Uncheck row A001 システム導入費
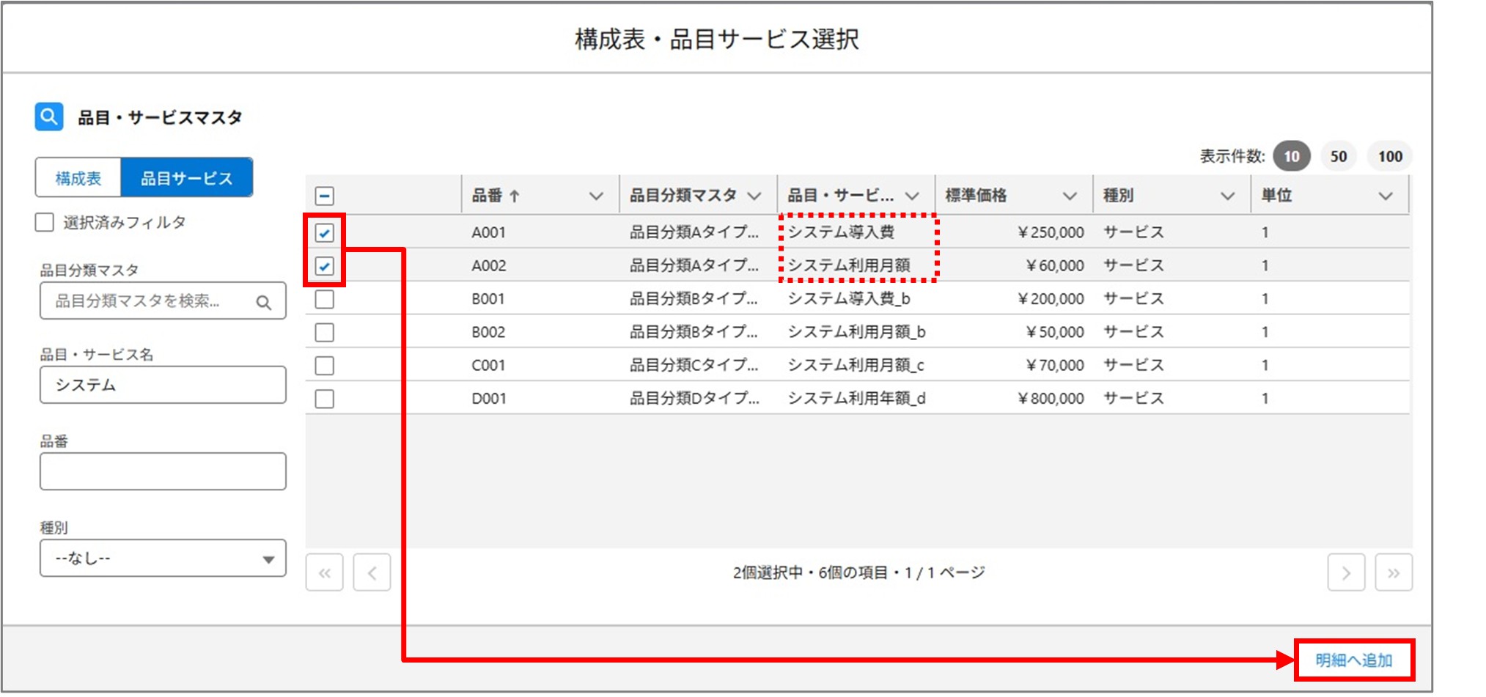The height and width of the screenshot is (697, 1486). tap(324, 232)
